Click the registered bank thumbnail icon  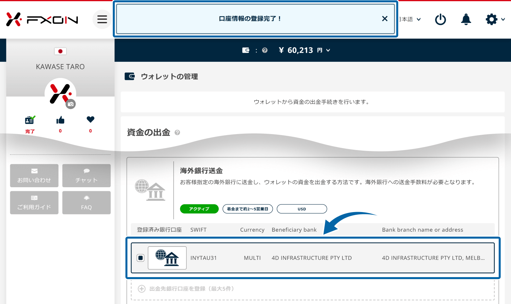click(167, 258)
